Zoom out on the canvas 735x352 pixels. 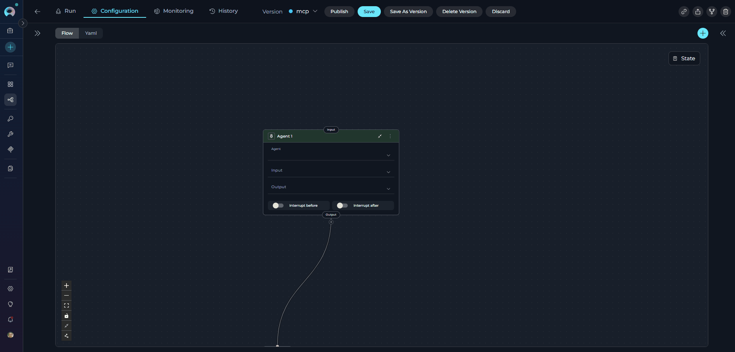[67, 296]
